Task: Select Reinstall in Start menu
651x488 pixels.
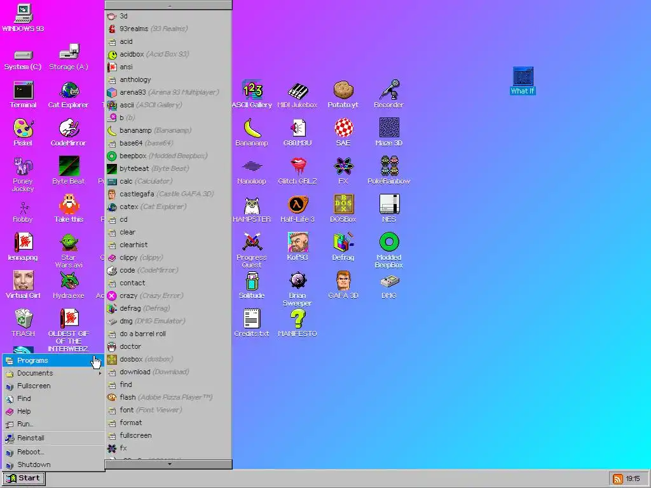Action: (x=53, y=438)
